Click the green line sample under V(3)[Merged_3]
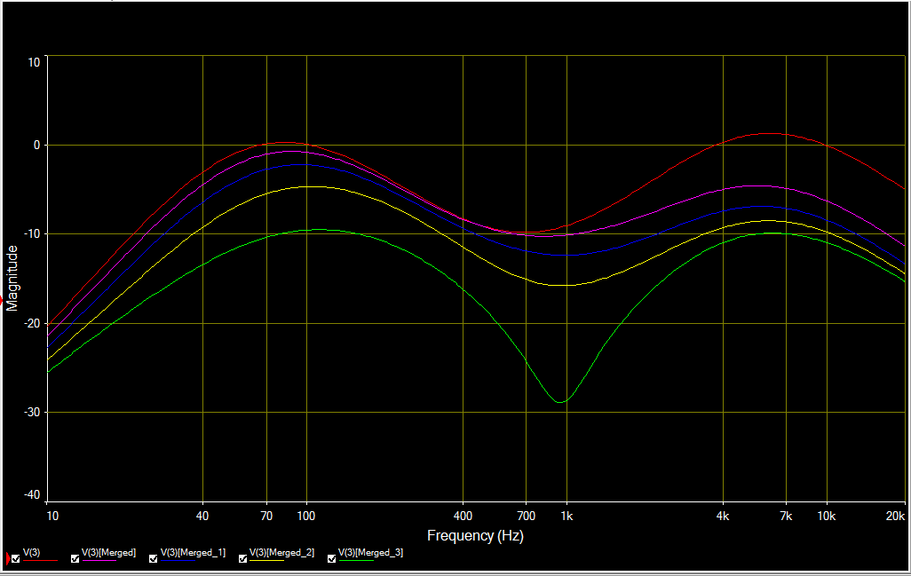Image resolution: width=911 pixels, height=576 pixels. 356,561
